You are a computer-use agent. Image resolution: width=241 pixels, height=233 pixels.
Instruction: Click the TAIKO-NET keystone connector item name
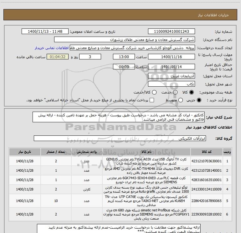coord(146,201)
